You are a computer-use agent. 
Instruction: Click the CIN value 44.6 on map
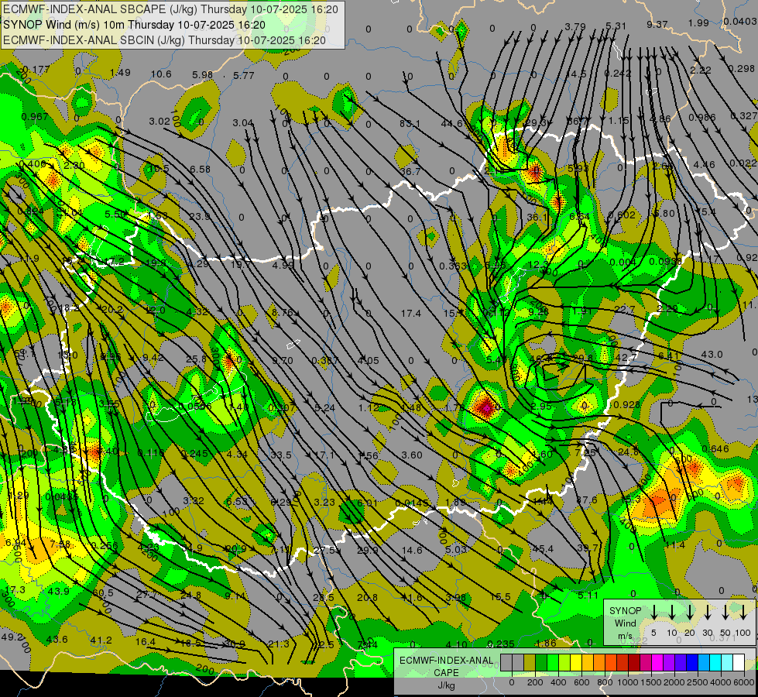coord(451,124)
